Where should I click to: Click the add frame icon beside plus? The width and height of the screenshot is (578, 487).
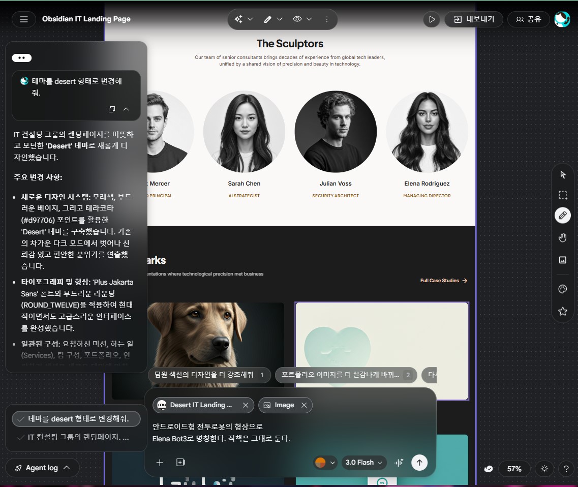[180, 462]
